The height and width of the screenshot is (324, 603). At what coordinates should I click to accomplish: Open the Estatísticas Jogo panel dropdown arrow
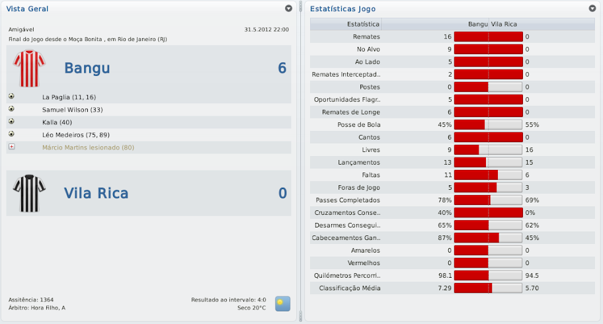coord(592,9)
